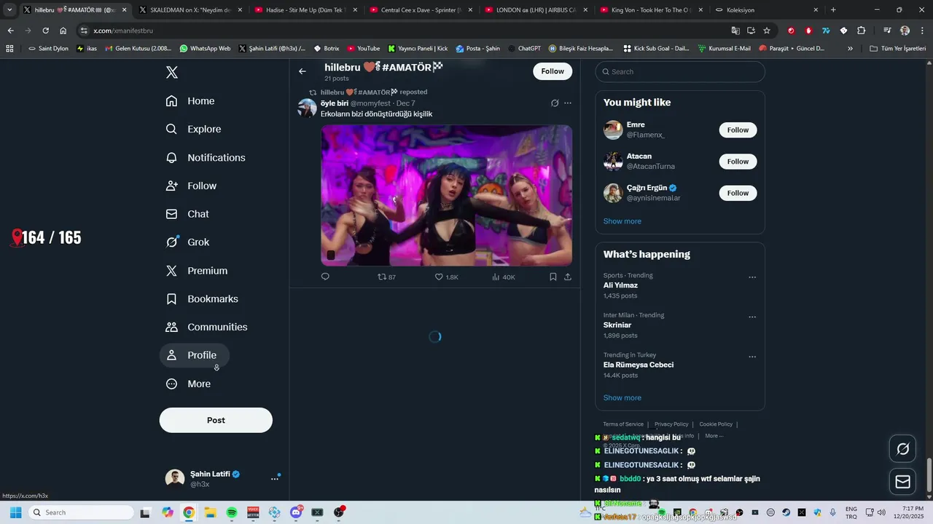This screenshot has height=524, width=933.
Task: Bookmark this page with star icon
Action: click(x=767, y=31)
